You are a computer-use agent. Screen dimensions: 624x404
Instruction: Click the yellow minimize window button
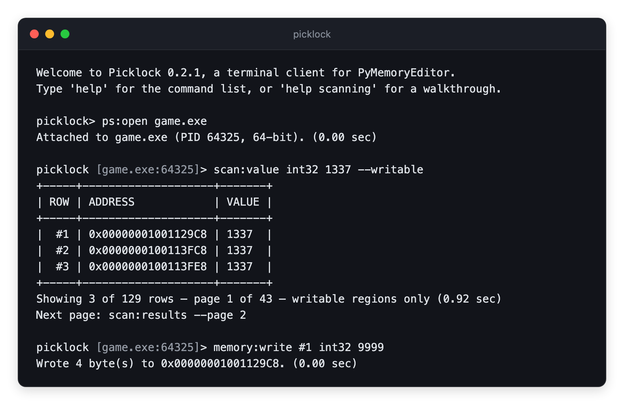[50, 34]
